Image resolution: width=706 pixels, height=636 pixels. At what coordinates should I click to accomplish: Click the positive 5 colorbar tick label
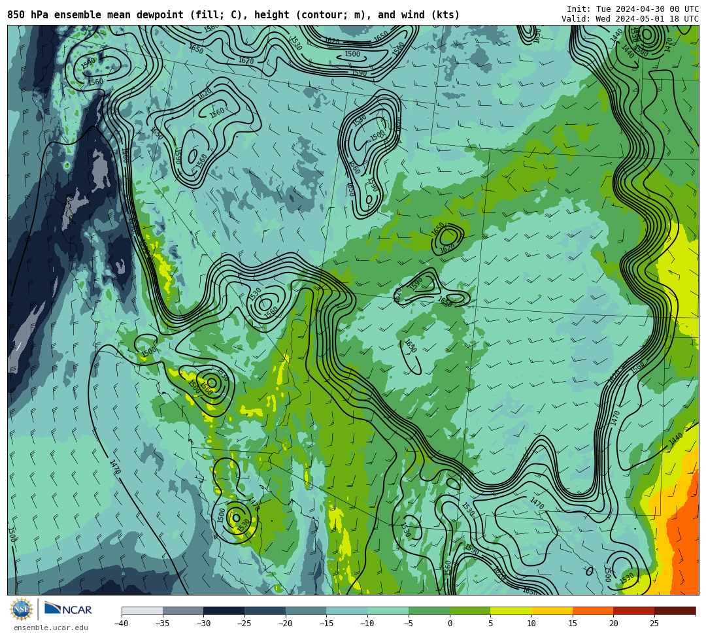point(491,624)
